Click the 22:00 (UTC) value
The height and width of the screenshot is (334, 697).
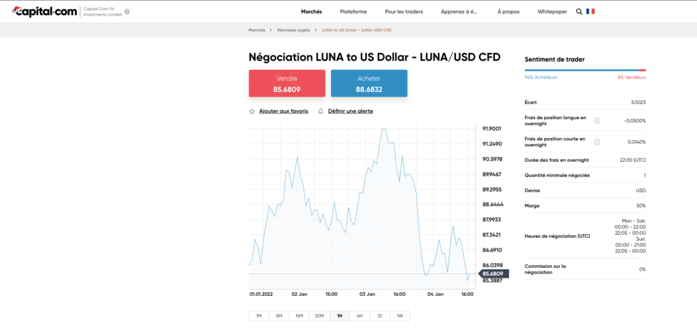click(634, 160)
